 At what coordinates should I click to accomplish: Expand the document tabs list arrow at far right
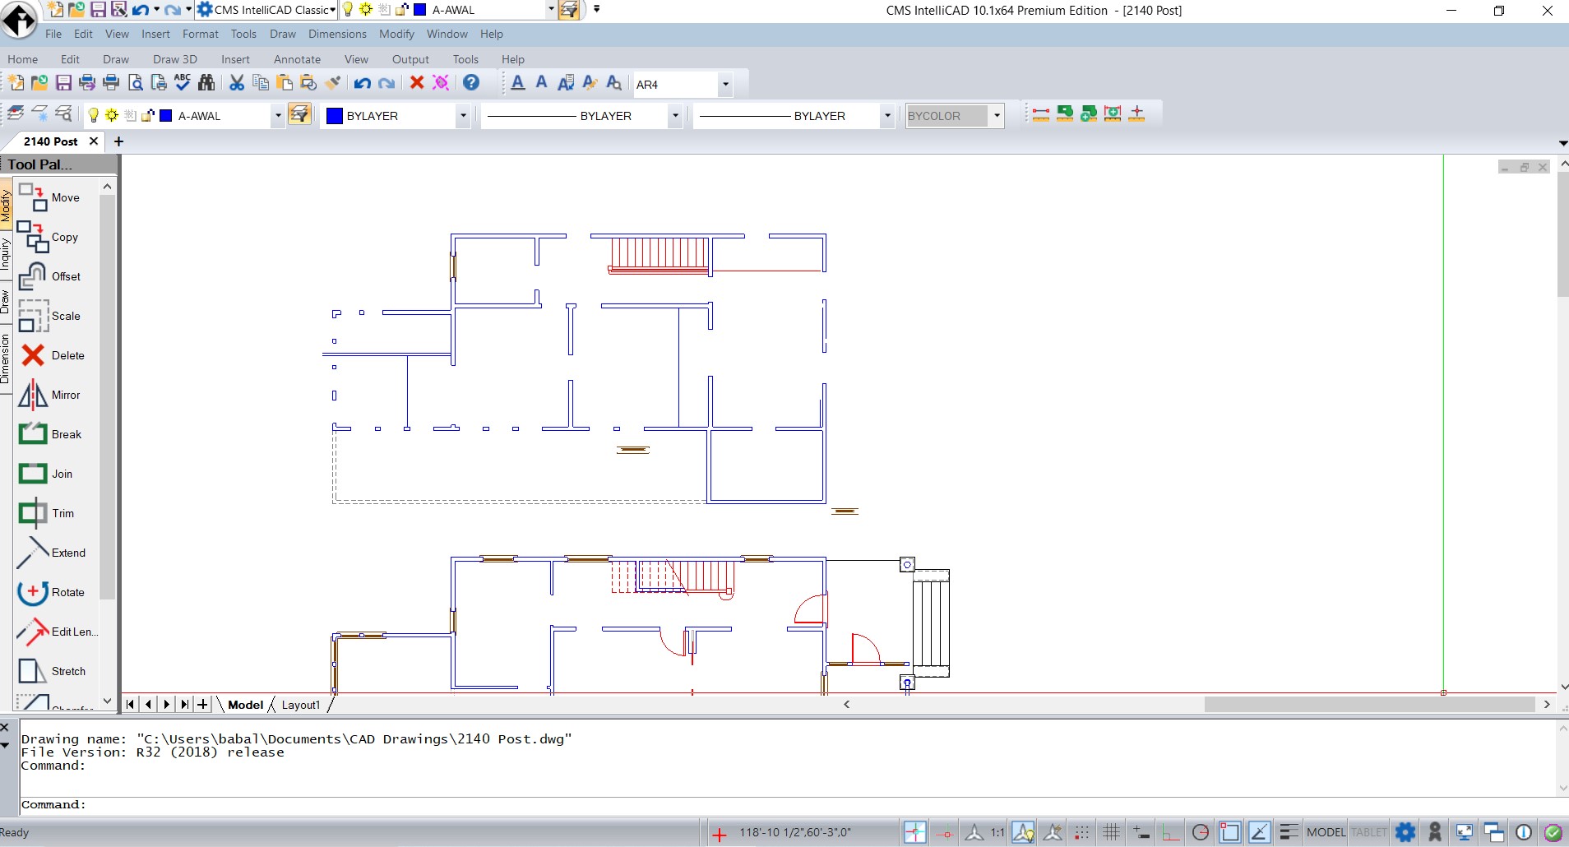pyautogui.click(x=1562, y=143)
